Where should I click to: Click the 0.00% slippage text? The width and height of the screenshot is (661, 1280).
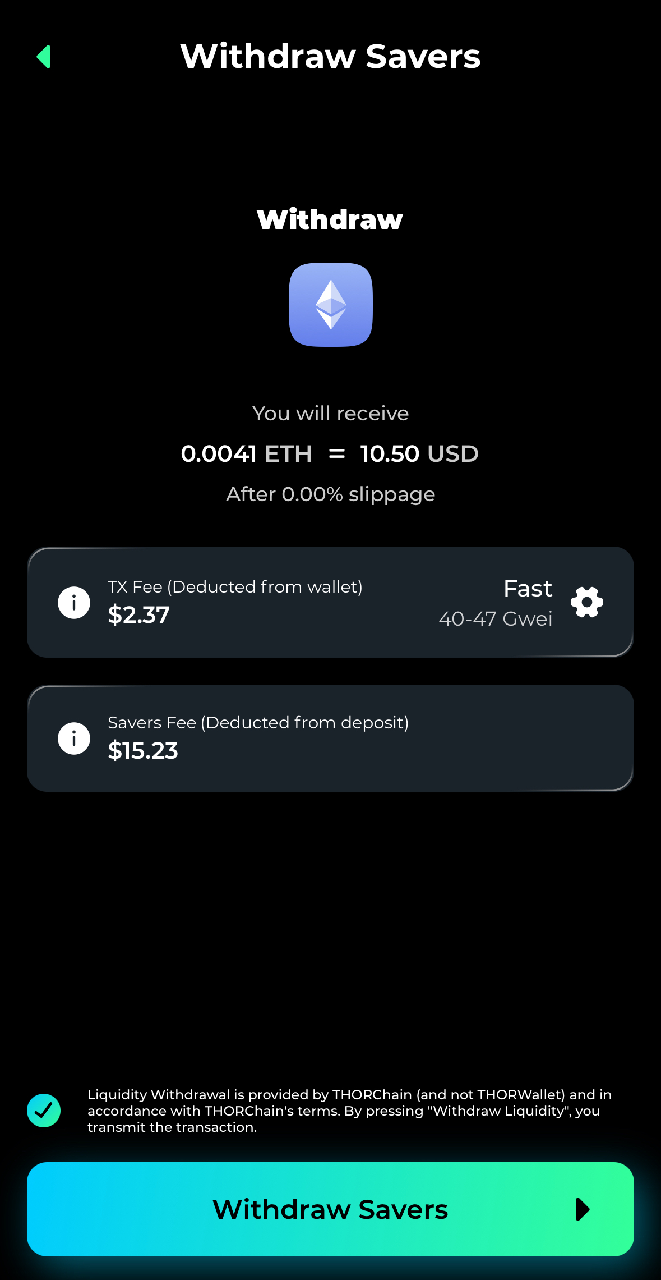[x=330, y=494]
